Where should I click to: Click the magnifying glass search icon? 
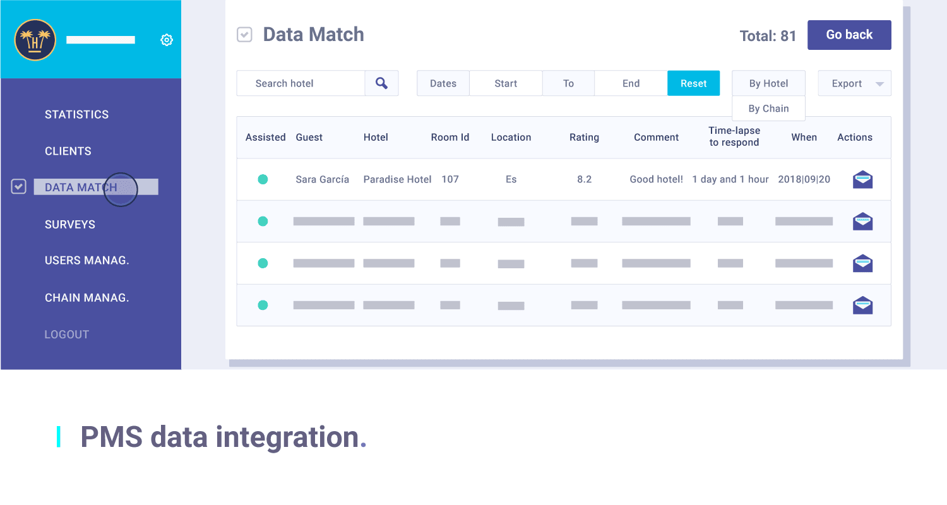pyautogui.click(x=381, y=83)
